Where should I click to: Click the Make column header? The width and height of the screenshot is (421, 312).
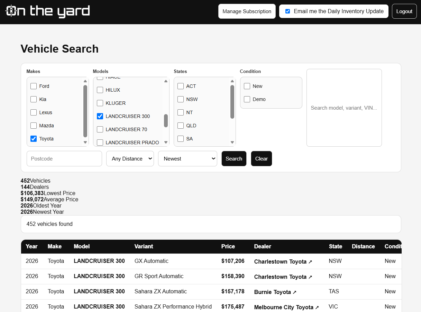click(x=55, y=246)
